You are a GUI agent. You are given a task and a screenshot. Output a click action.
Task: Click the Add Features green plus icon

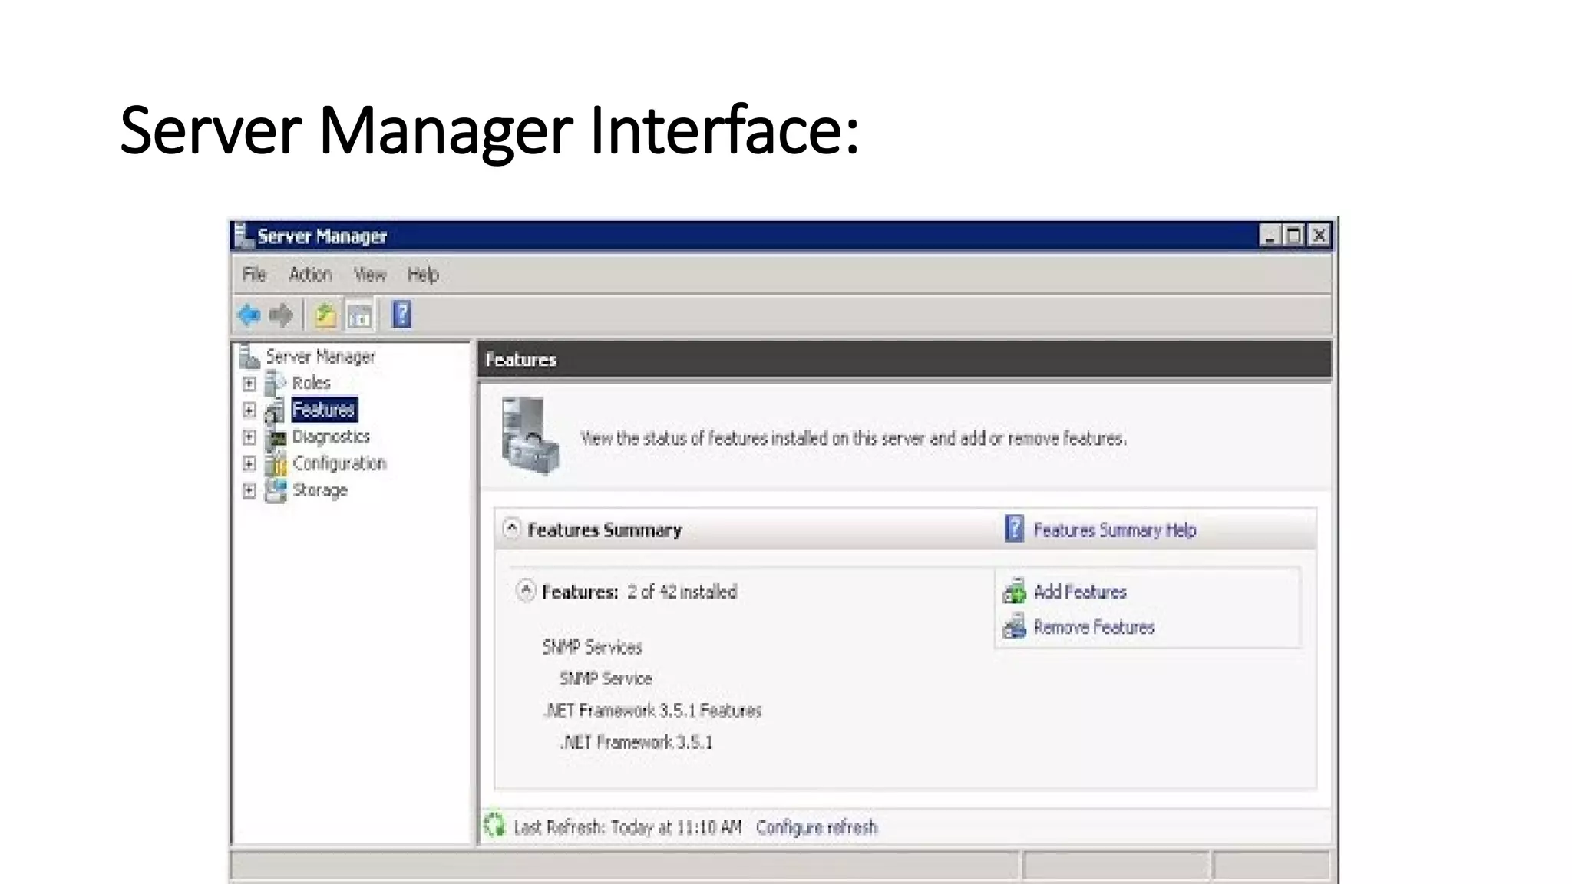pyautogui.click(x=1014, y=592)
